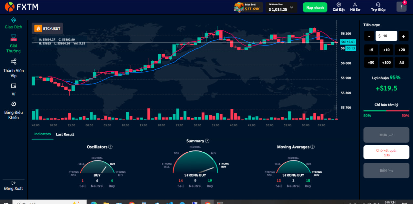Open Trợ Giúp headset support
This screenshot has height=204, width=413.
click(378, 5)
